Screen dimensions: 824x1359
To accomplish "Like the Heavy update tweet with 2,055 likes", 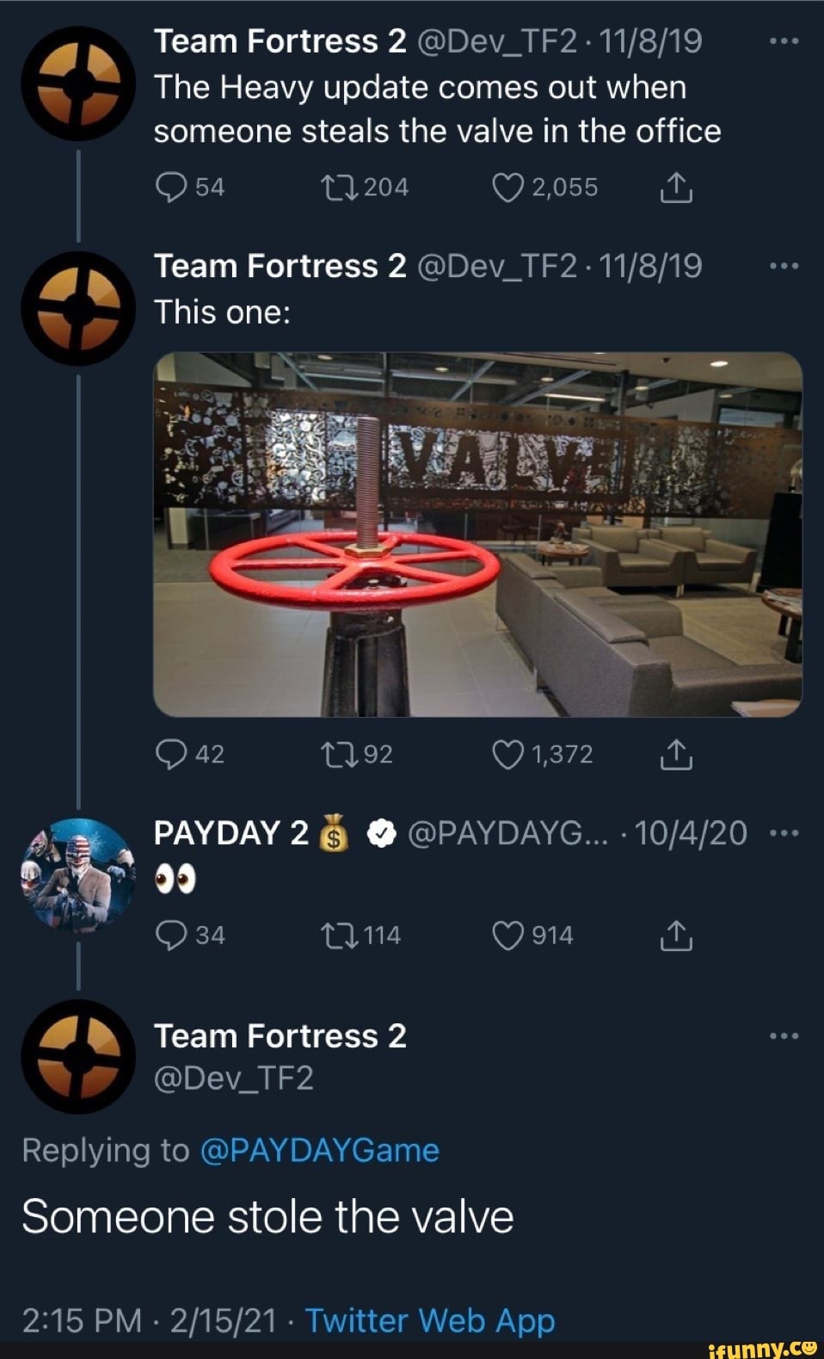I will tap(507, 187).
